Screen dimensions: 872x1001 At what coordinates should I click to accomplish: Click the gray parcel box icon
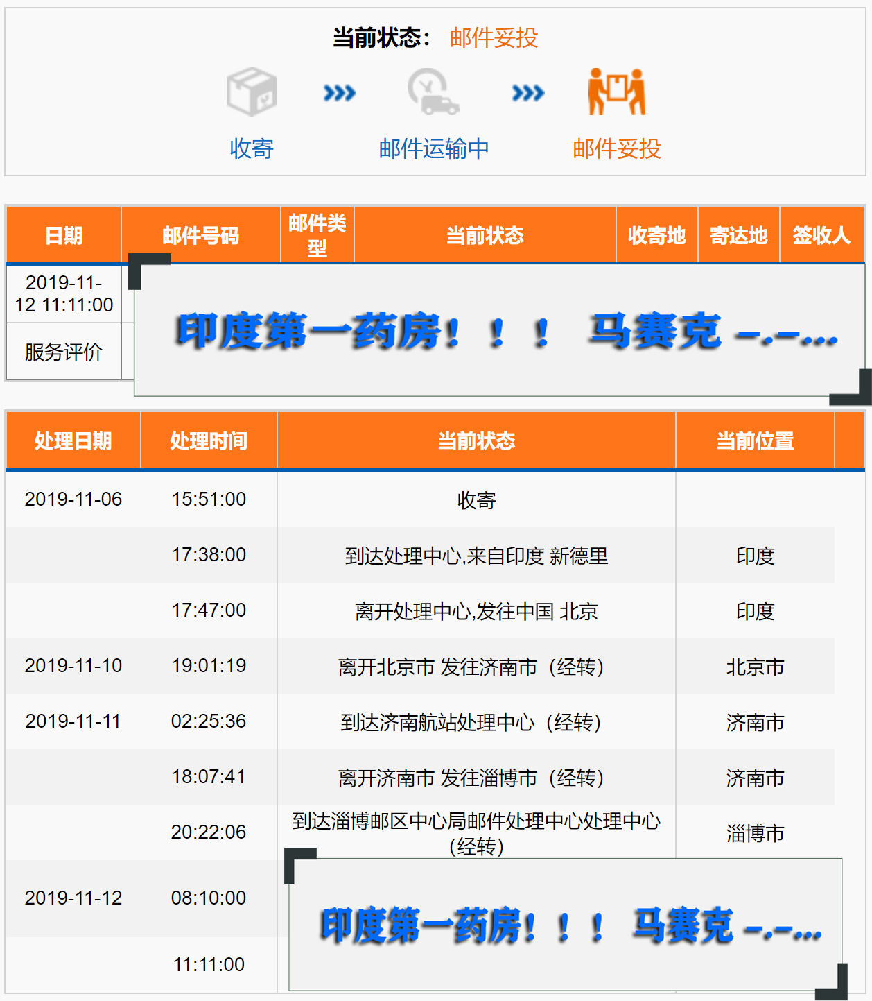pos(251,92)
